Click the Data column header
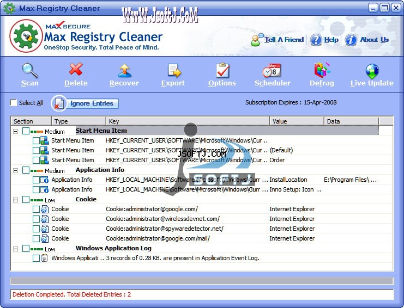Viewport: 404px width, 308px height. pos(351,121)
